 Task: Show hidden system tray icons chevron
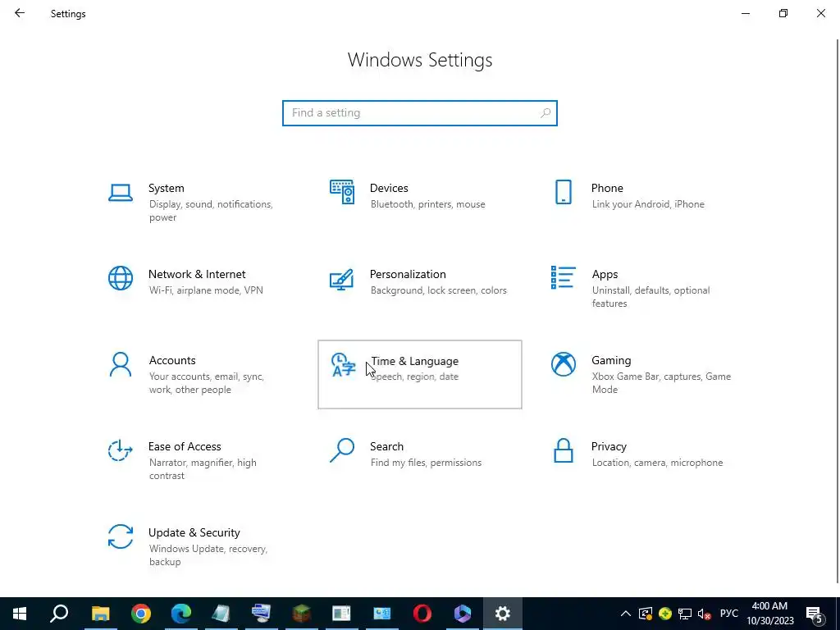625,614
